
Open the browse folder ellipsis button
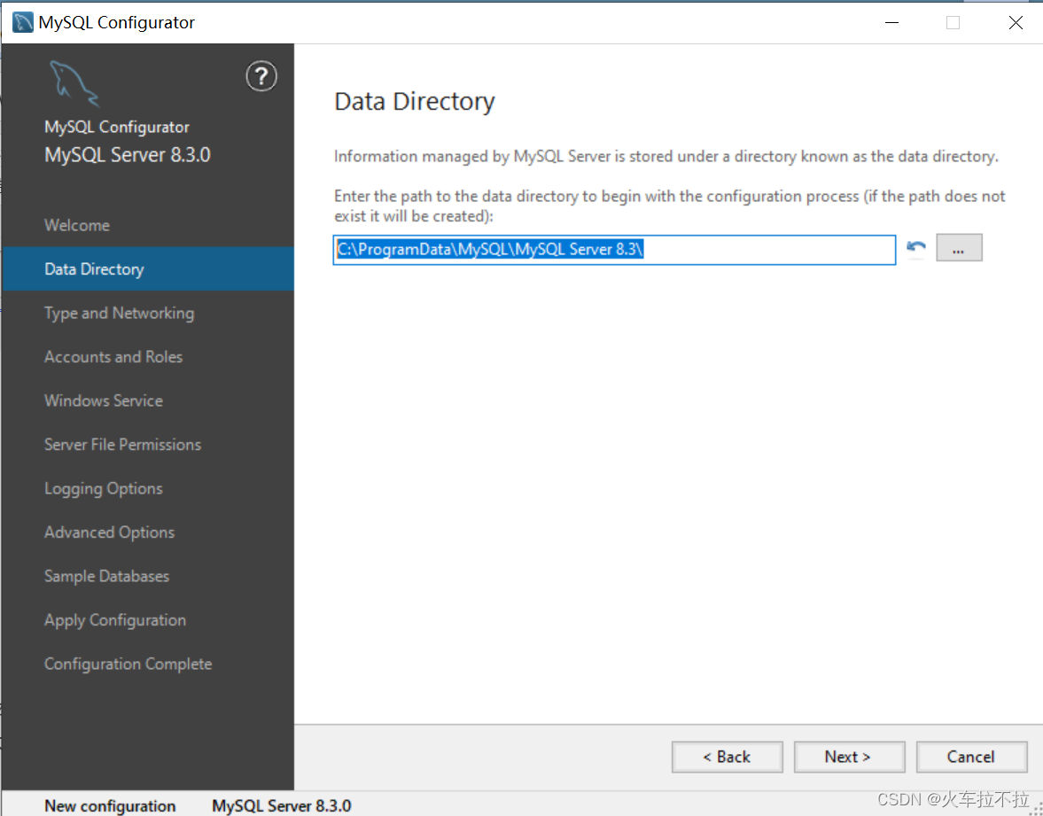(x=959, y=247)
